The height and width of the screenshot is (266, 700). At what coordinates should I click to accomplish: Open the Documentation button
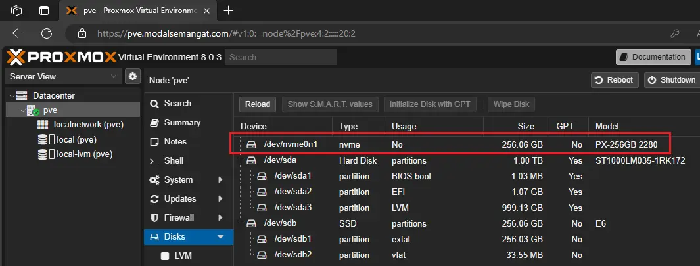(653, 57)
